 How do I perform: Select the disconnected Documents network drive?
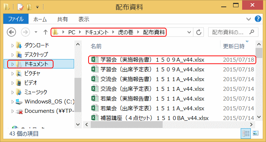pyautogui.click(x=50, y=111)
